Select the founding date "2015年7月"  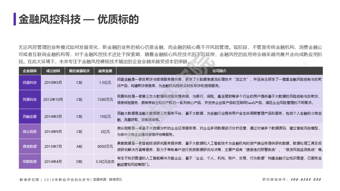pos(53,146)
